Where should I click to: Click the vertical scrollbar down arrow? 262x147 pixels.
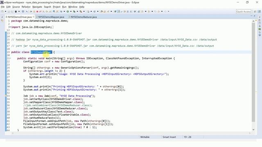coord(253,129)
